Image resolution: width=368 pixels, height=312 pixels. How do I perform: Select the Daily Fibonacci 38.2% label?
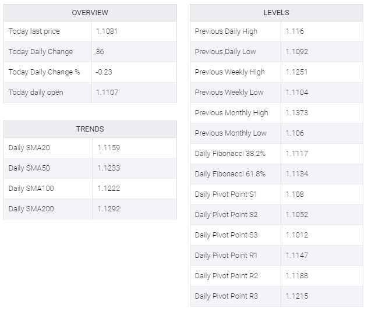click(230, 154)
